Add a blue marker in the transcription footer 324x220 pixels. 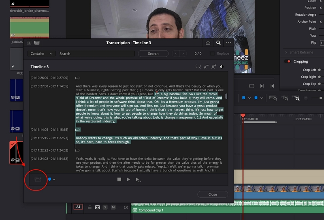[x=49, y=179]
